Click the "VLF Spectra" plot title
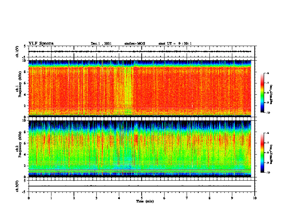 pos(41,44)
